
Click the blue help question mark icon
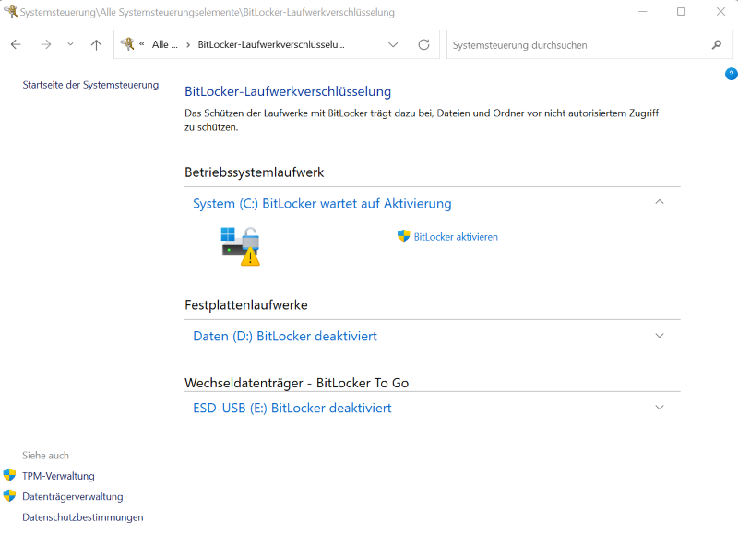click(x=731, y=73)
